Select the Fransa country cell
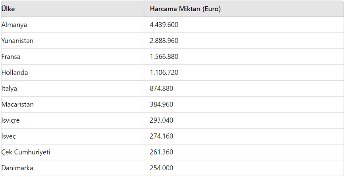The image size is (344, 177). (x=11, y=57)
